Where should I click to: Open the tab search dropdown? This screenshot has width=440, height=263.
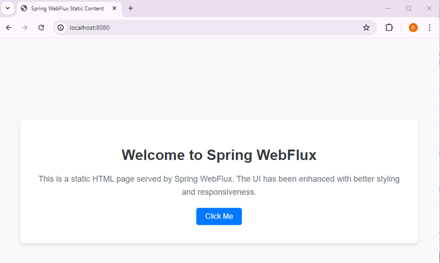(x=7, y=9)
